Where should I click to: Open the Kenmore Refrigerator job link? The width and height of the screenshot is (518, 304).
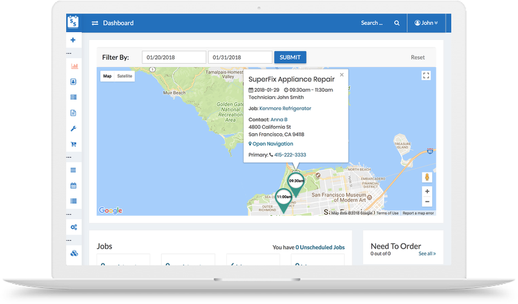click(x=285, y=108)
